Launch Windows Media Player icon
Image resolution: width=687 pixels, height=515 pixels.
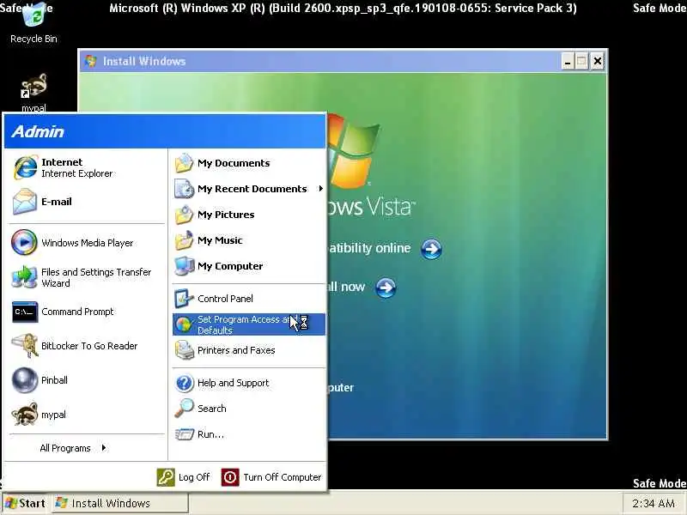24,242
